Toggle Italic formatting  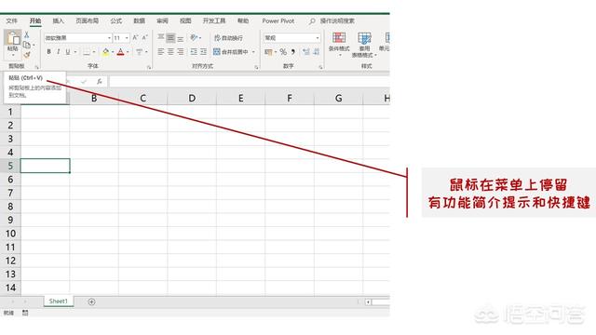tap(58, 52)
